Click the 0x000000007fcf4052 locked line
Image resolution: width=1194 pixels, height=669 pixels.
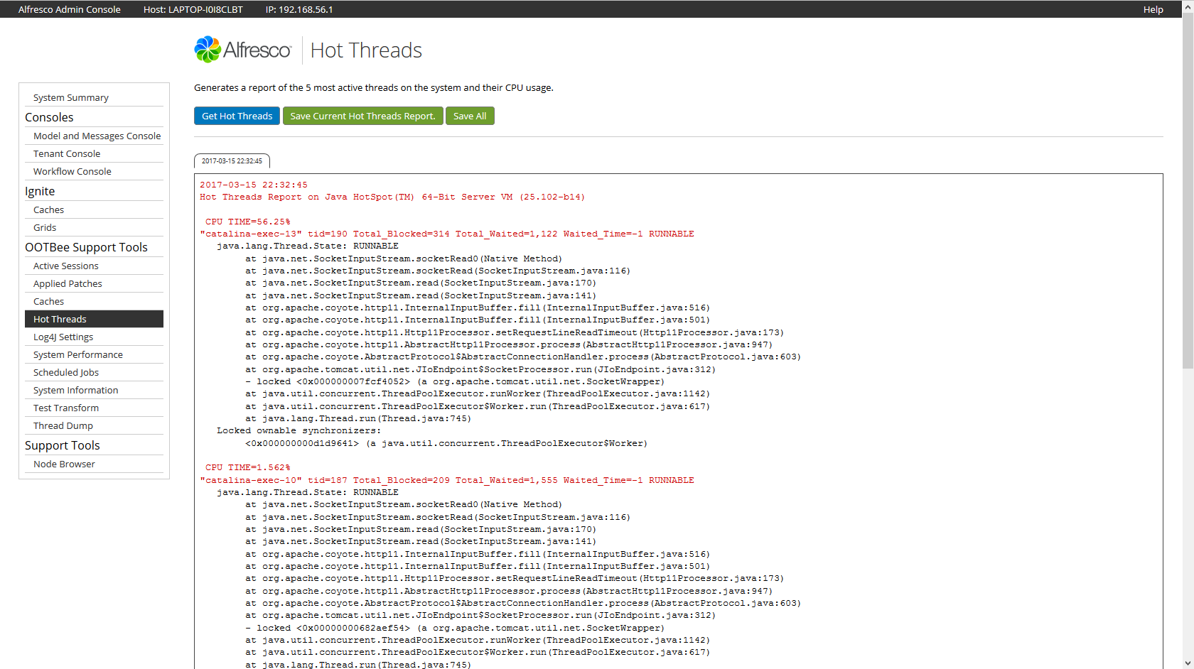[455, 381]
